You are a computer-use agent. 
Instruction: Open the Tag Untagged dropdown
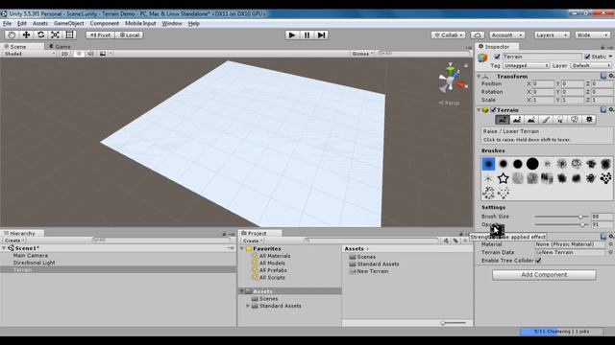point(526,65)
